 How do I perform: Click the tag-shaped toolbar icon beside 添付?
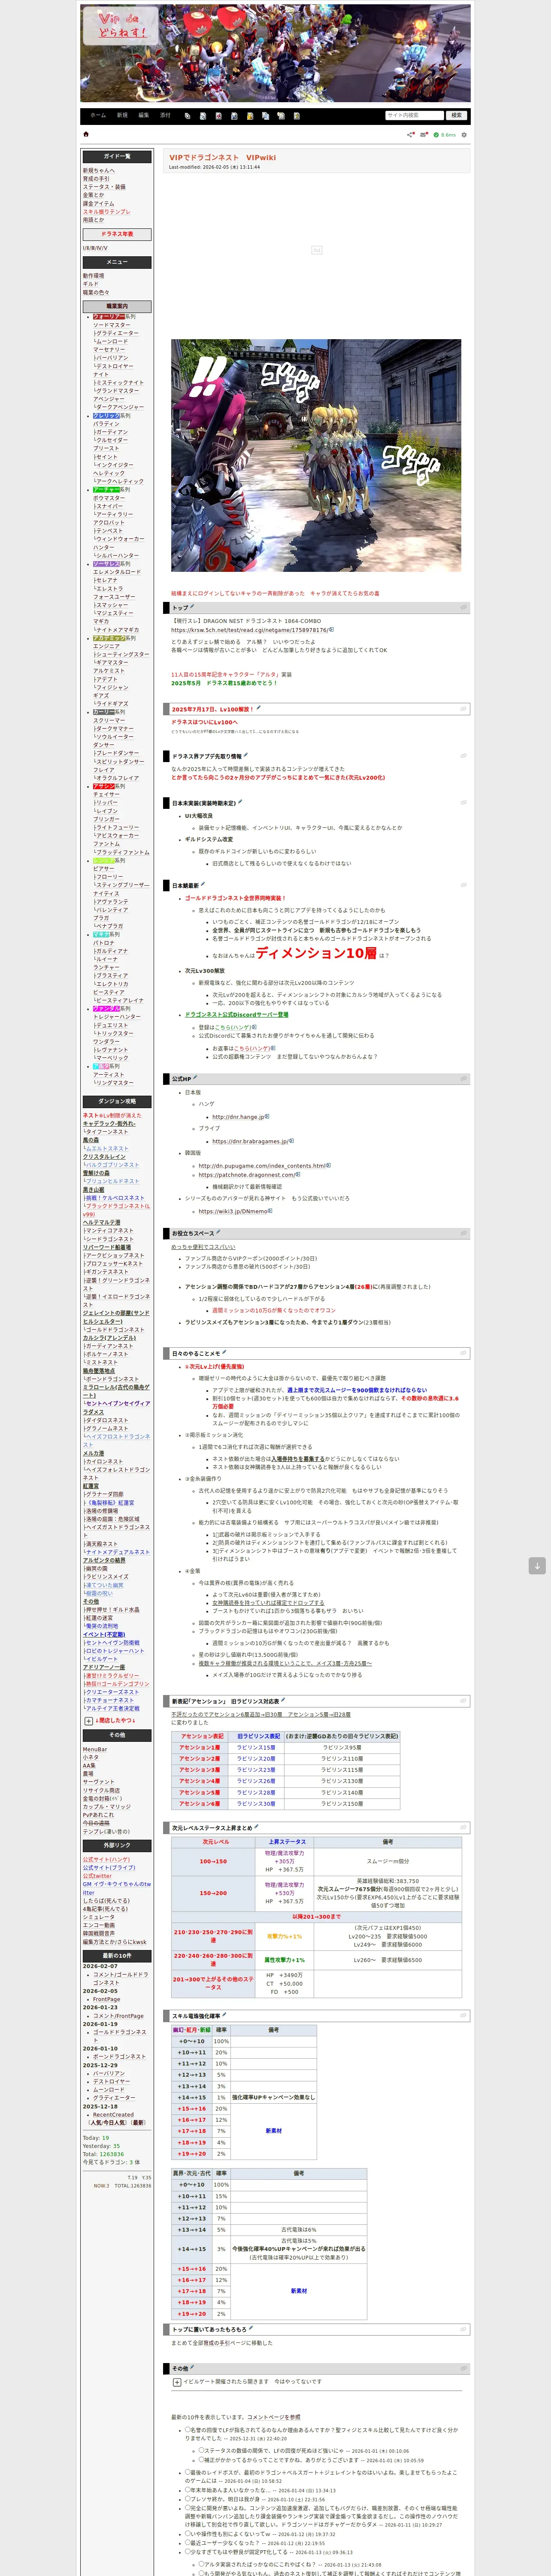187,116
